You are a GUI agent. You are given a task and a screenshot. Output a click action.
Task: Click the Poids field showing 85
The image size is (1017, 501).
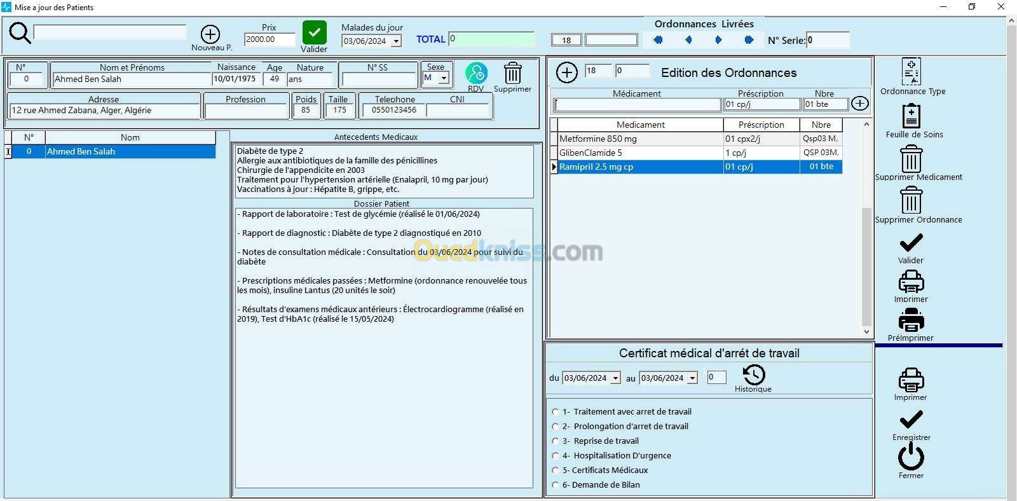click(306, 111)
